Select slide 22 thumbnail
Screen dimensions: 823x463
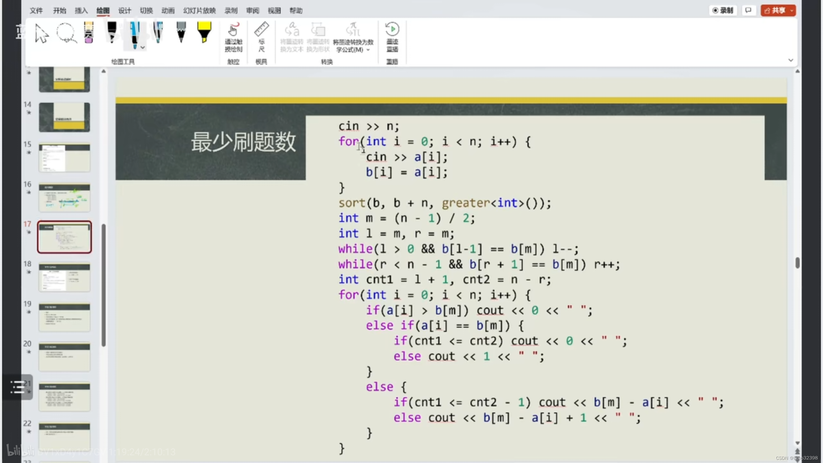pos(64,436)
